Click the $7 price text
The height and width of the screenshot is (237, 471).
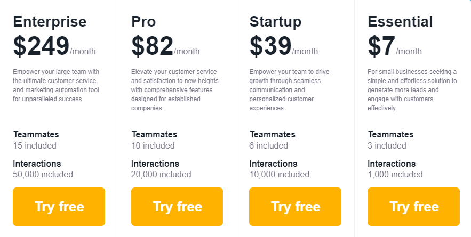click(x=381, y=46)
